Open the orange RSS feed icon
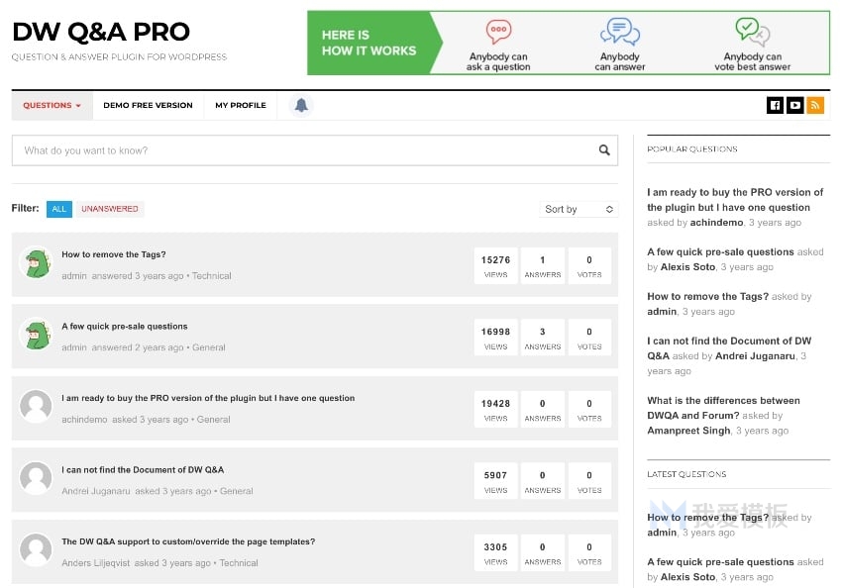The width and height of the screenshot is (842, 588). 815,105
